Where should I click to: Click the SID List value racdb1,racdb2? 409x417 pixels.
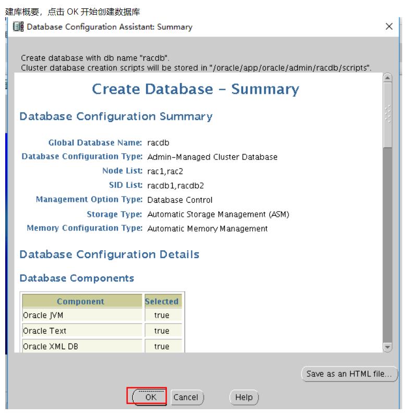[x=175, y=186]
